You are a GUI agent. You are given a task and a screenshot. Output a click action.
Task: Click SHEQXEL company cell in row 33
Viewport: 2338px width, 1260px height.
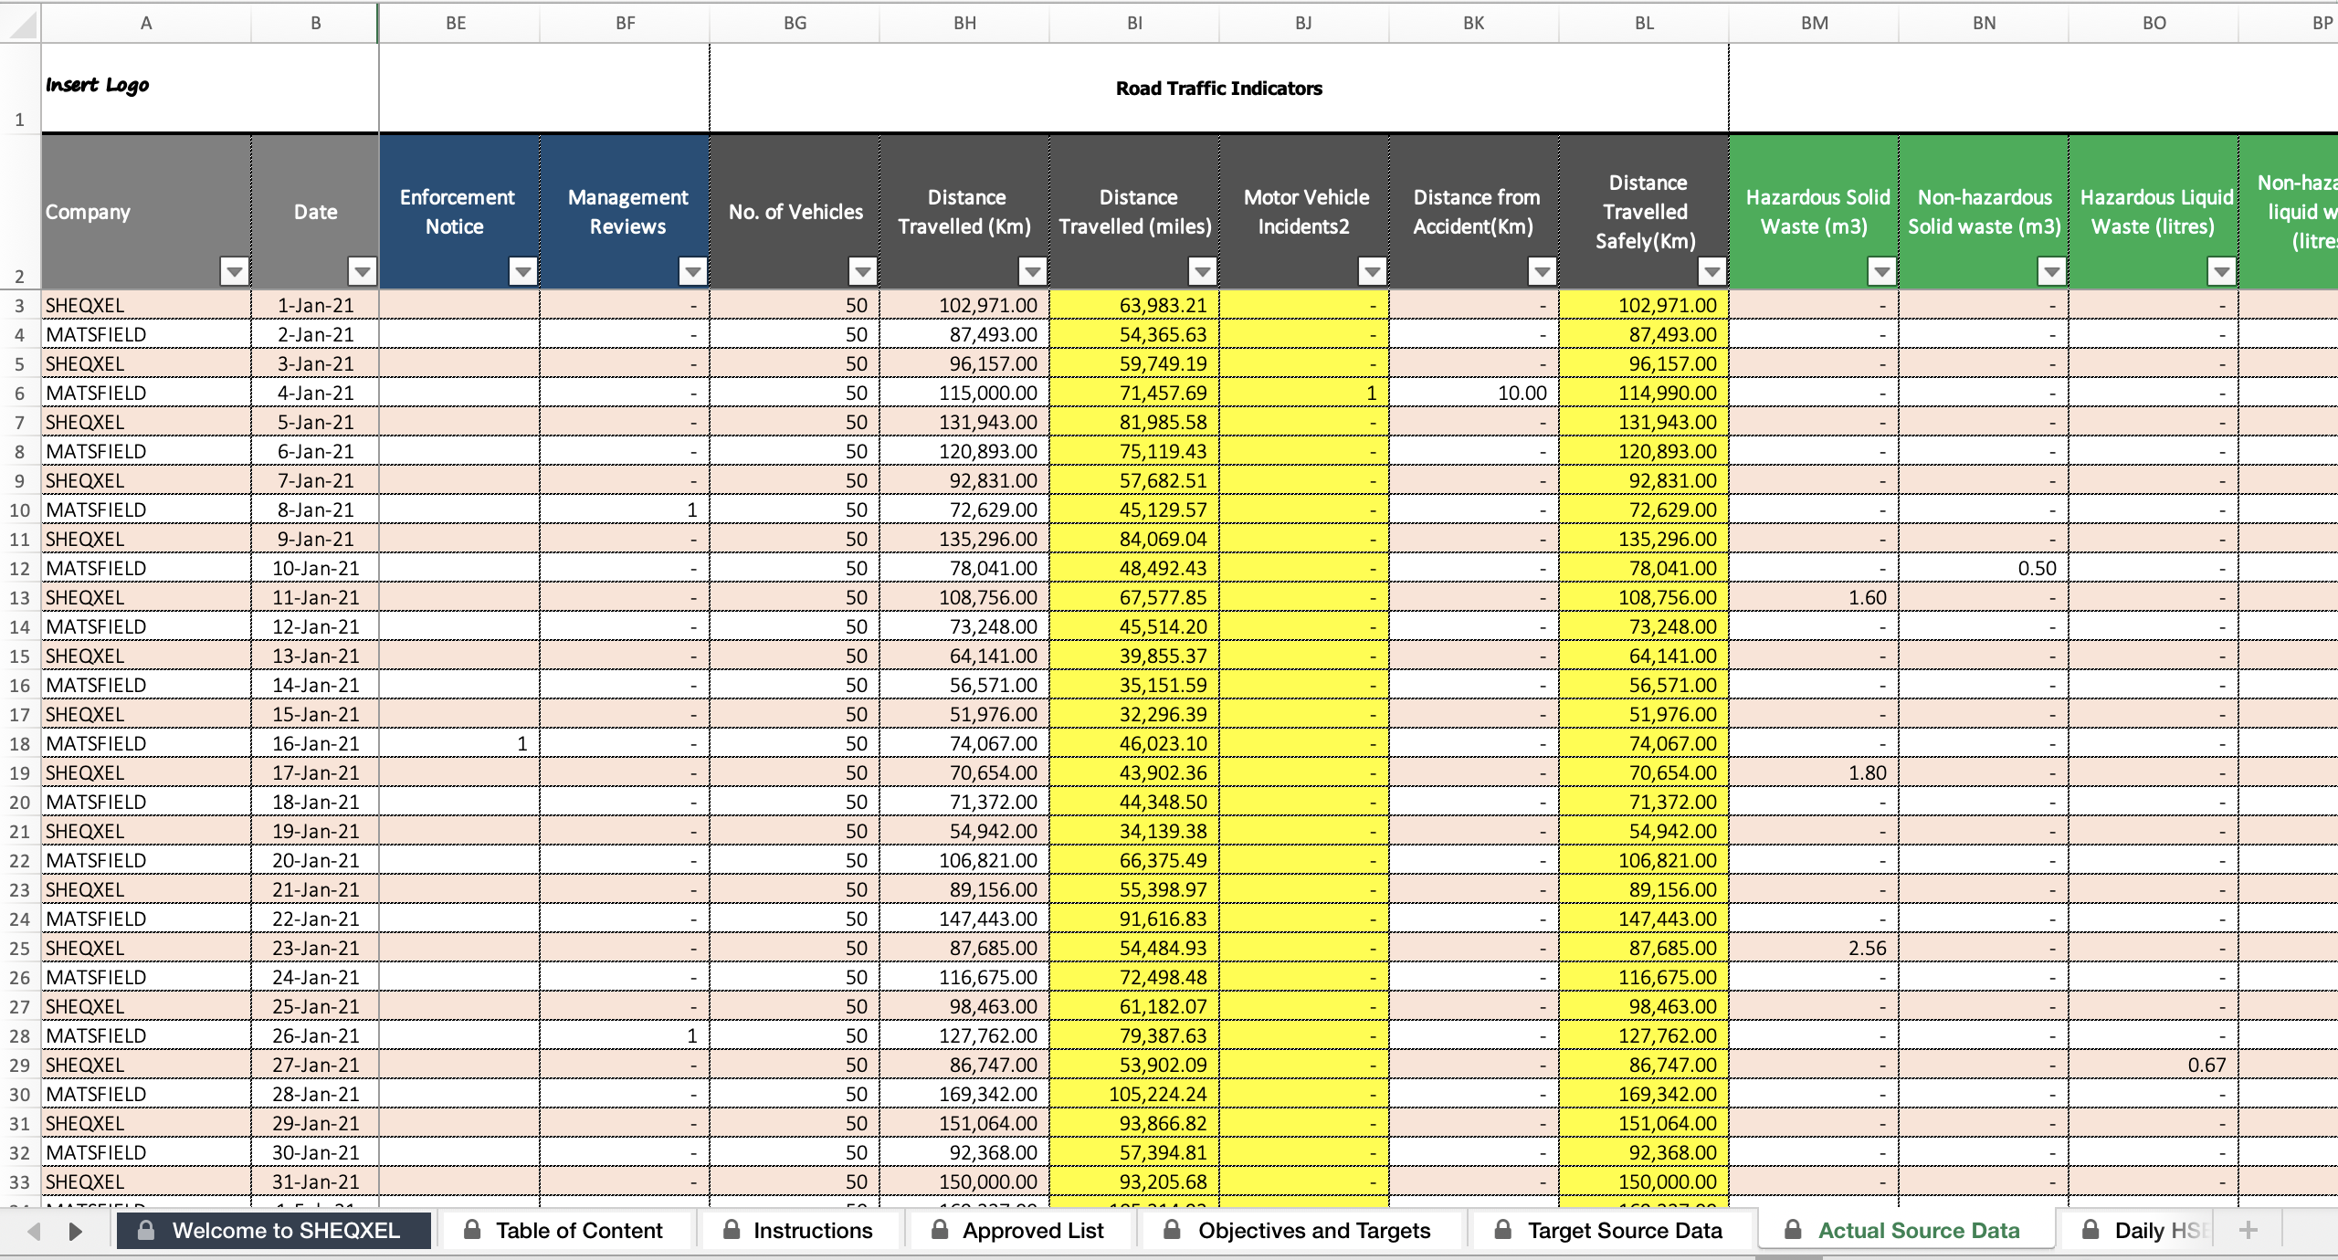pyautogui.click(x=146, y=1181)
